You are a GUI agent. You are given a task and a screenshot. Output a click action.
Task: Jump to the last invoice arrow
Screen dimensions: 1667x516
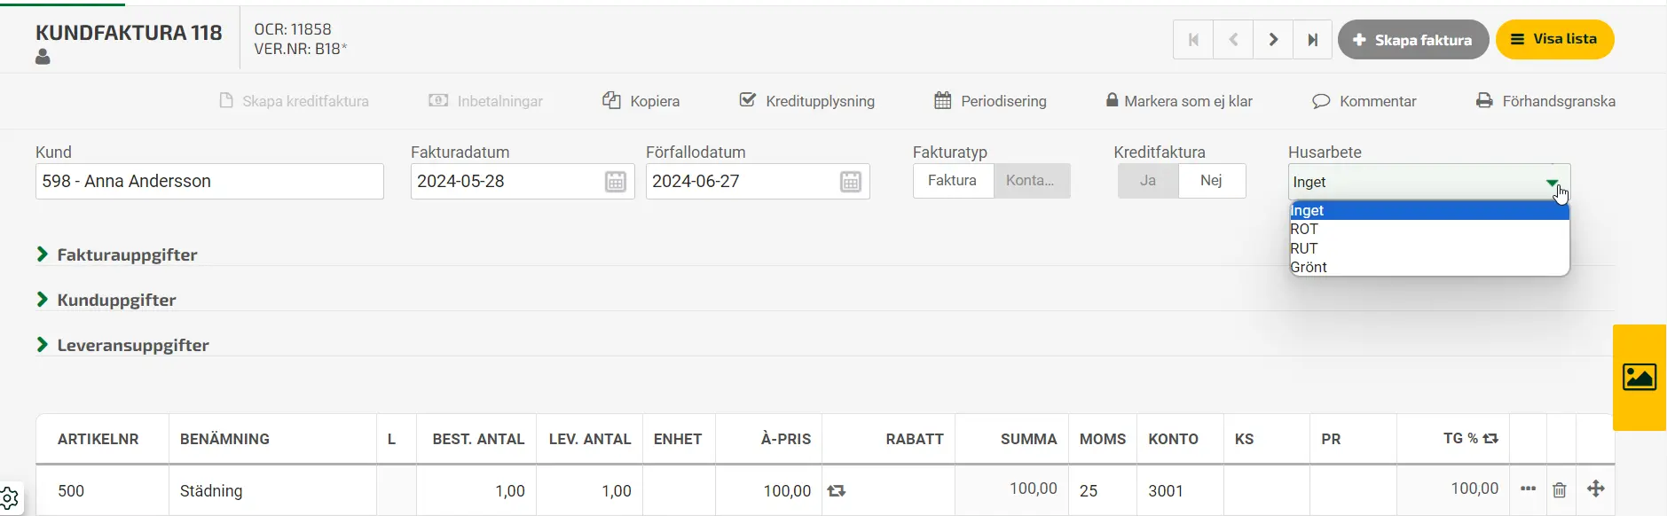coord(1312,40)
